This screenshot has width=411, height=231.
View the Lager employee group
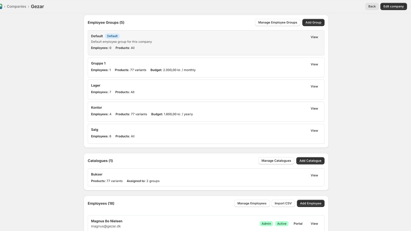point(314,86)
